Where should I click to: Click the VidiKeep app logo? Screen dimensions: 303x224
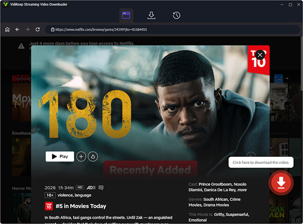[6, 4]
